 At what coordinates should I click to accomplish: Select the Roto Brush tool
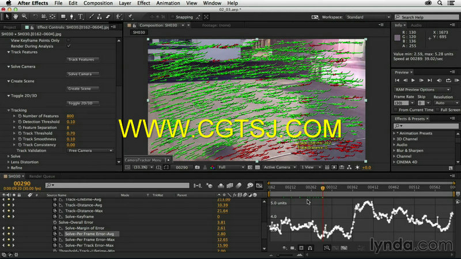click(x=119, y=17)
